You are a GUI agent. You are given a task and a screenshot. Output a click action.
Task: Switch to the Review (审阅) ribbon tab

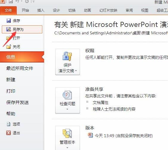(x=129, y=10)
